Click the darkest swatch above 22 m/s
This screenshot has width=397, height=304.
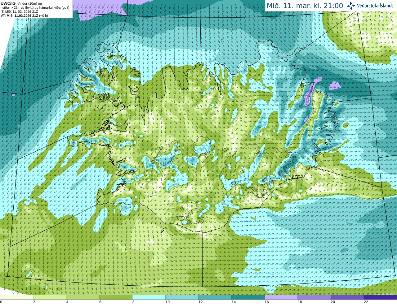[x=381, y=297]
